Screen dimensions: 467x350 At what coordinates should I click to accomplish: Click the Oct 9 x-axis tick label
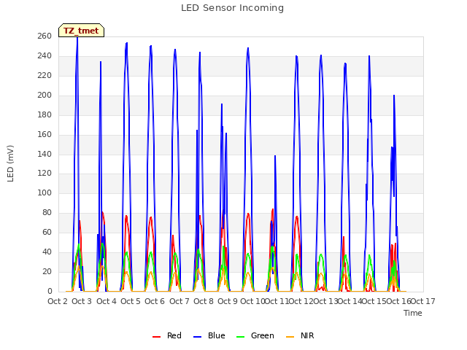coord(228,301)
